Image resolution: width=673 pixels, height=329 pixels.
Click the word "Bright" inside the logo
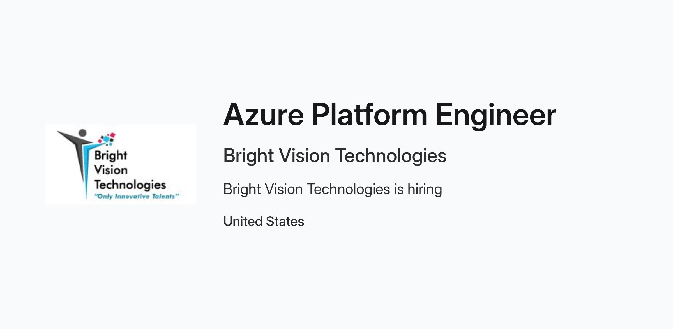[x=111, y=155]
